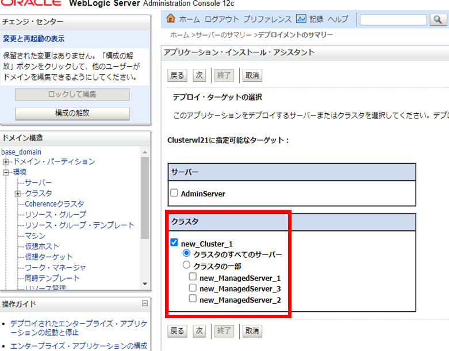
Task: Click the 構成の解放 button
Action: [x=72, y=113]
